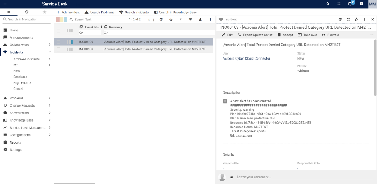Check the INC00108 row checkbox
Screen dimensions: 377x184
pos(59,49)
